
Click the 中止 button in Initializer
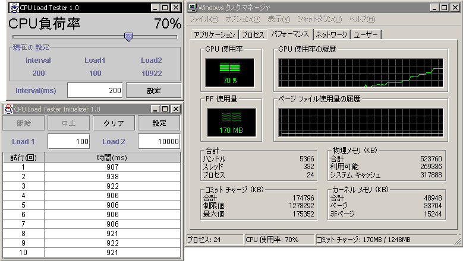click(x=68, y=123)
